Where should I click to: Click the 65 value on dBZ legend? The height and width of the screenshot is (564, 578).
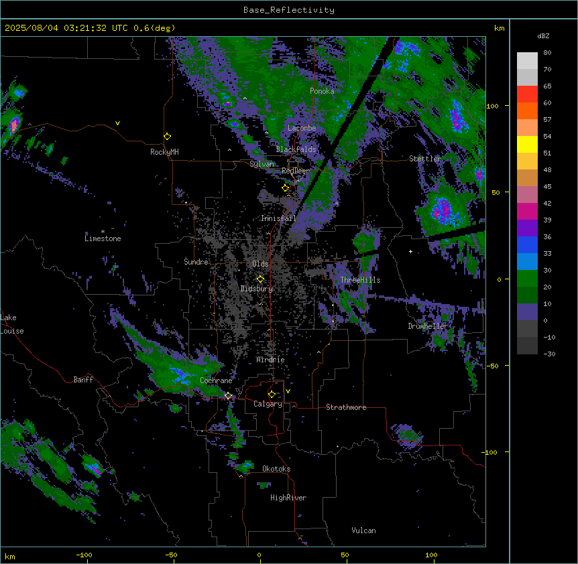pyautogui.click(x=547, y=86)
